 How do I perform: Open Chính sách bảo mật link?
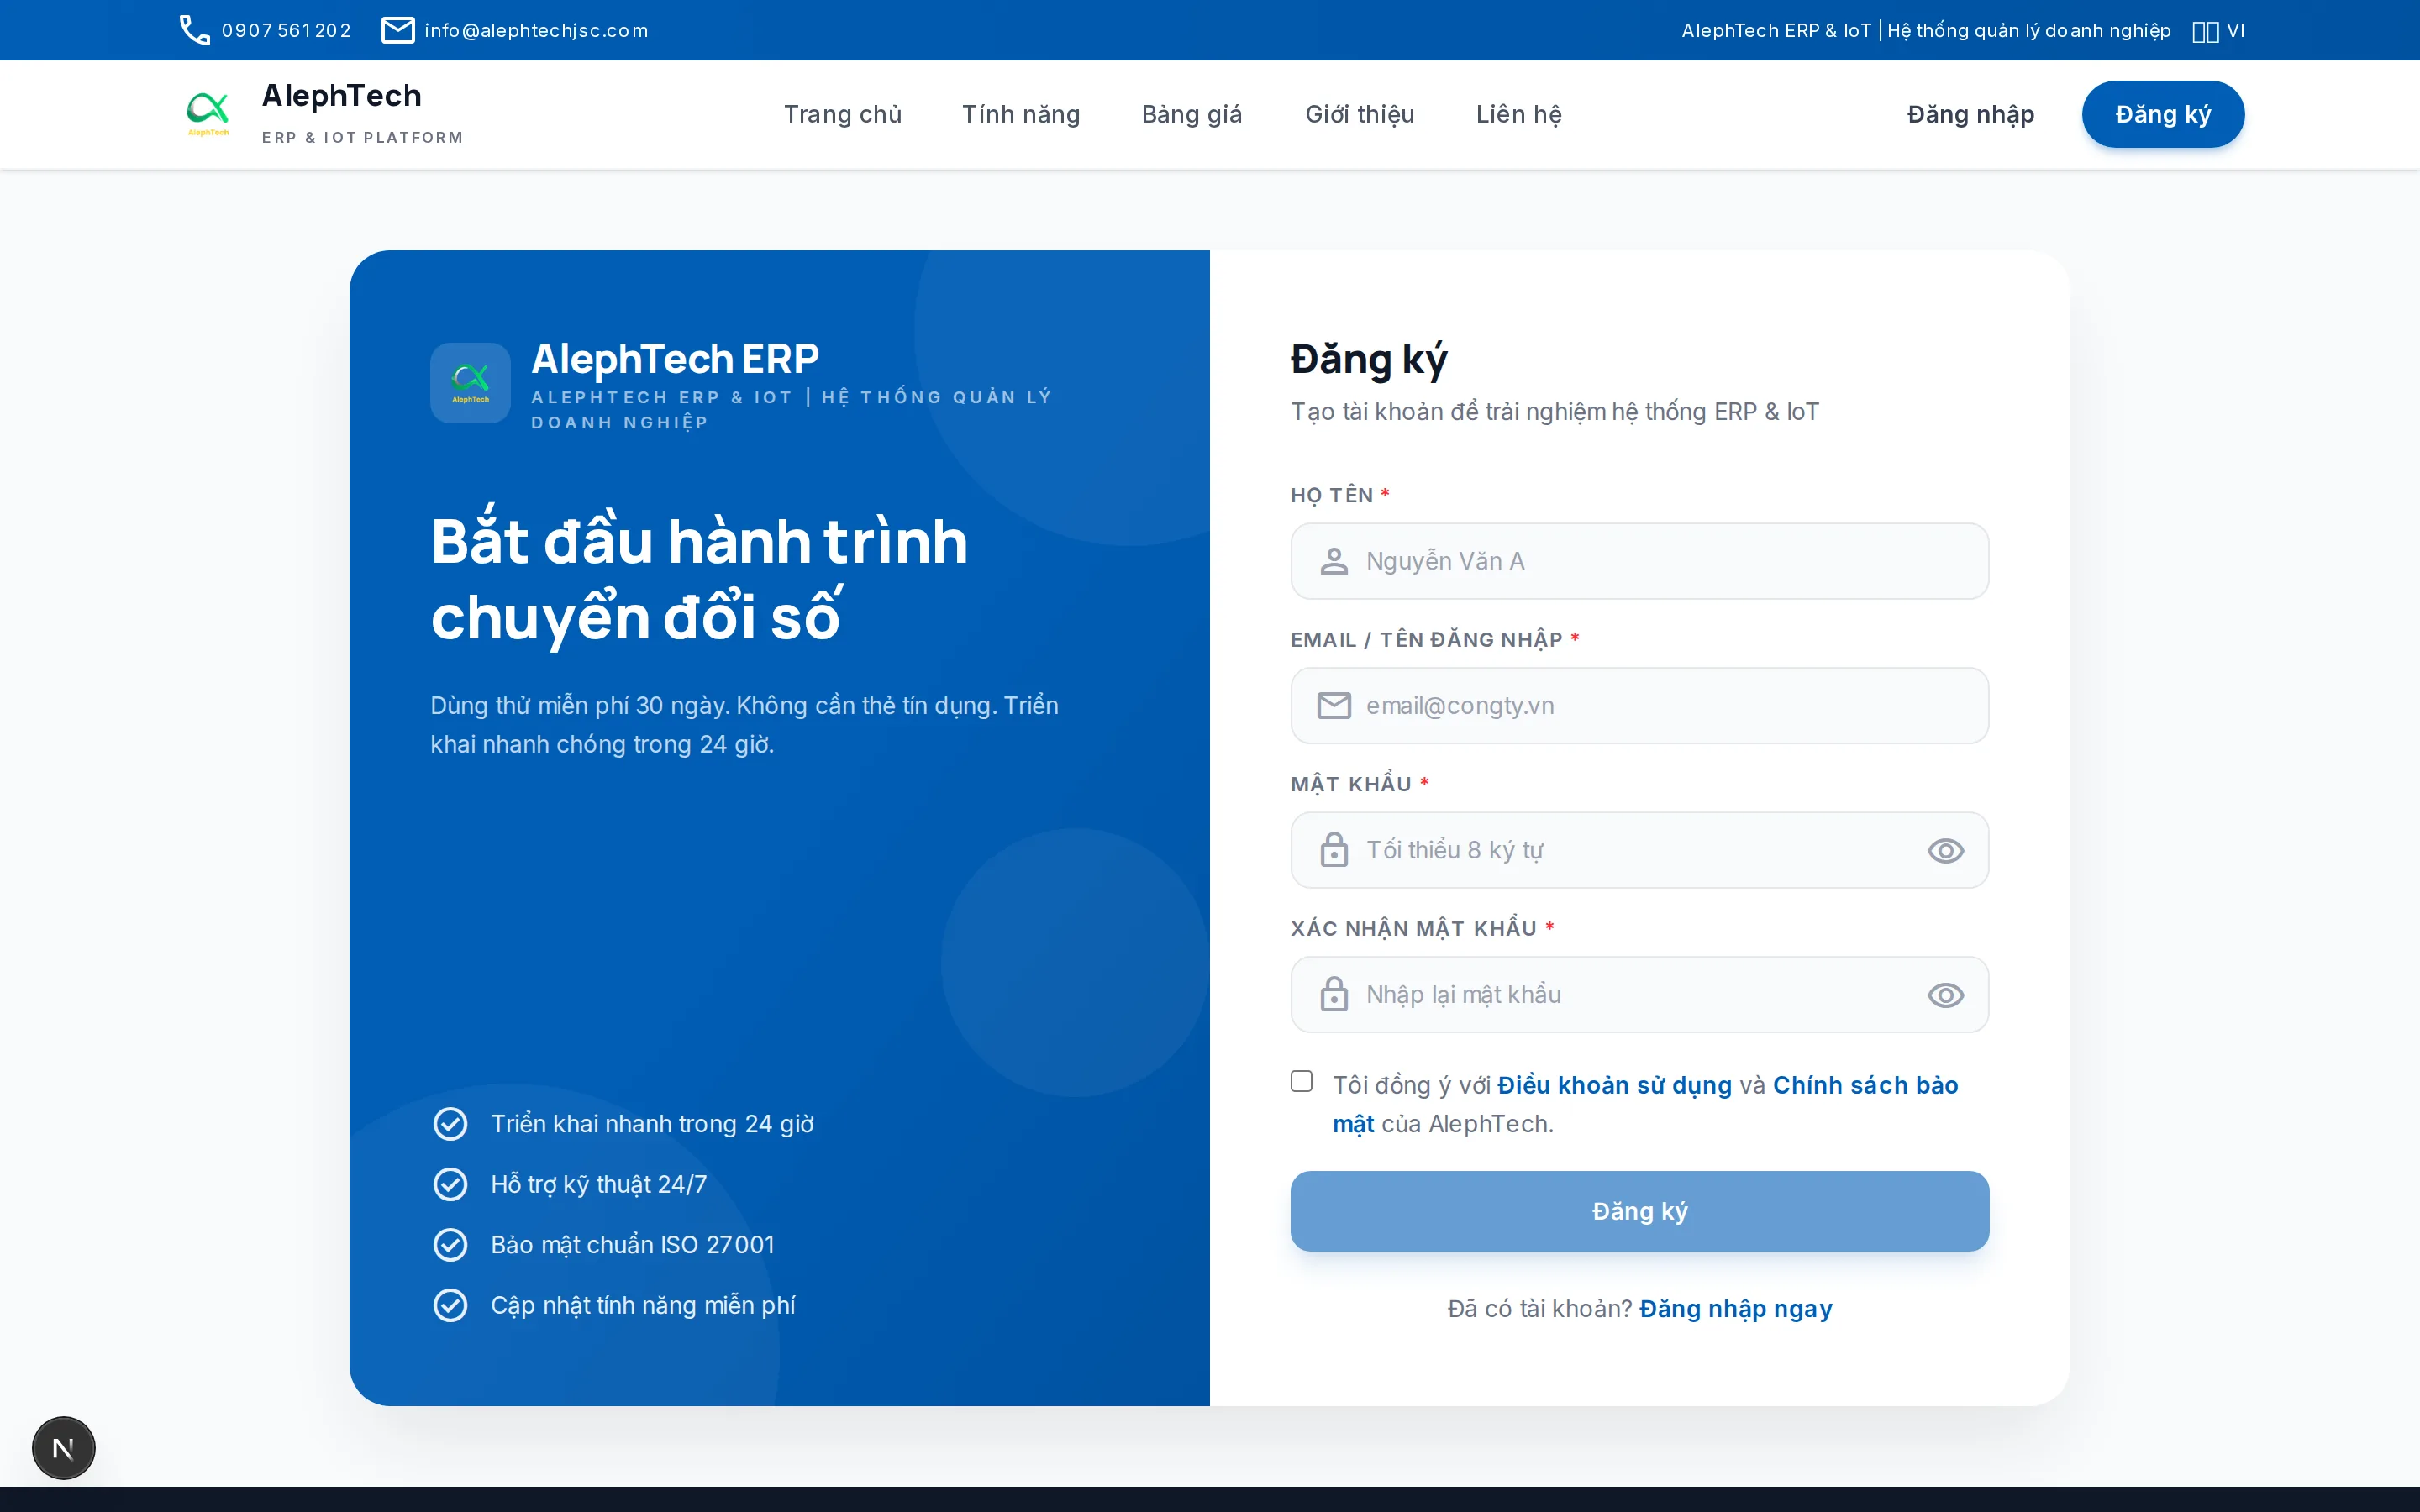pyautogui.click(x=1865, y=1085)
